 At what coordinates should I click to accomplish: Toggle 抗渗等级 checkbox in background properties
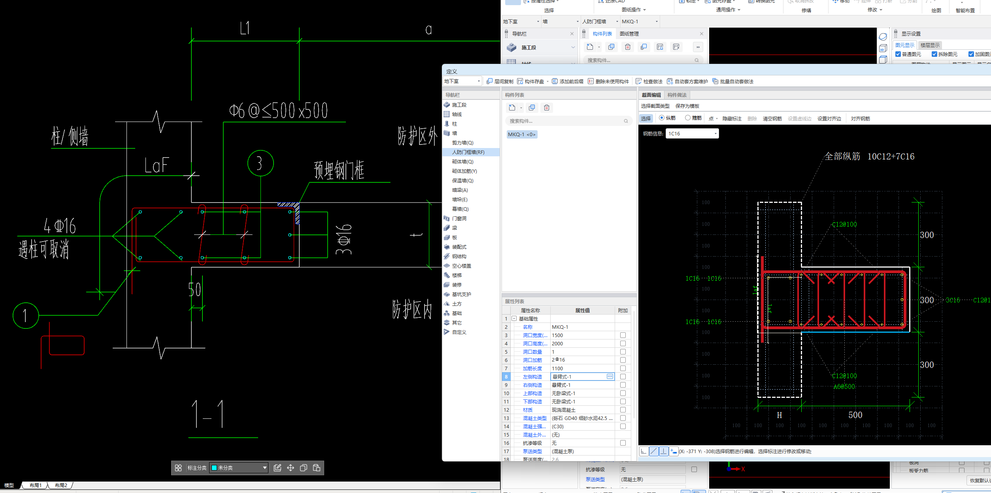click(694, 469)
